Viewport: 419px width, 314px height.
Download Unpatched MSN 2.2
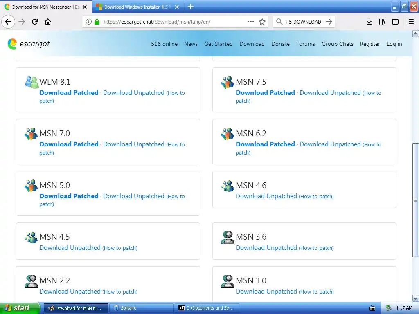coord(70,291)
